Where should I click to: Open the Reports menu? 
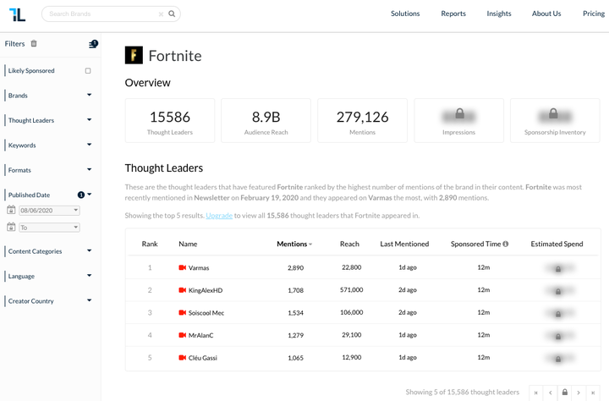pos(453,14)
